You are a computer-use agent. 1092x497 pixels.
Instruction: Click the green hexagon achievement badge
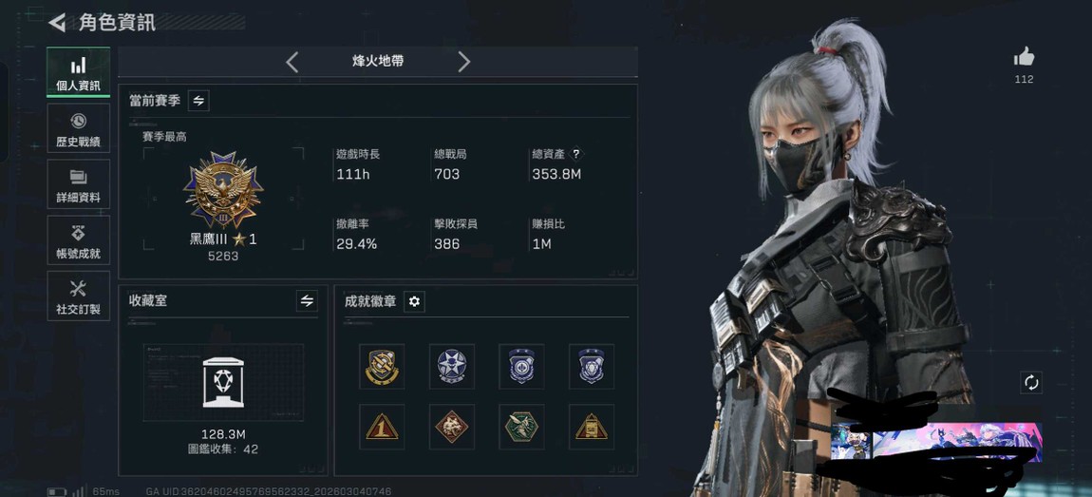click(x=521, y=427)
